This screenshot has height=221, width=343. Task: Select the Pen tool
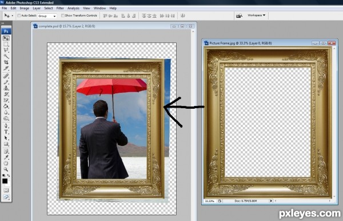(6, 126)
